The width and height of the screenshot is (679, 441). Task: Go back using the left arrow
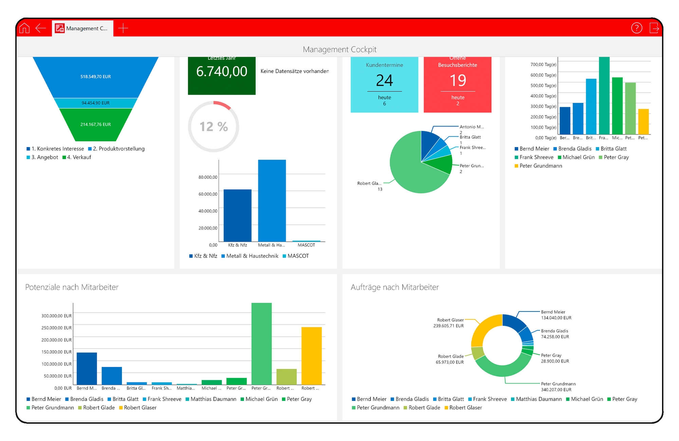(x=41, y=28)
